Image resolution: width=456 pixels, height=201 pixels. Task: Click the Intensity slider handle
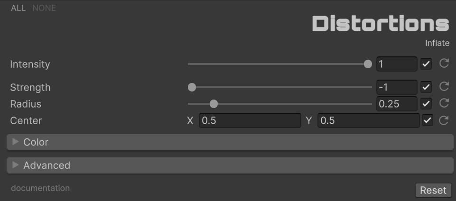368,64
